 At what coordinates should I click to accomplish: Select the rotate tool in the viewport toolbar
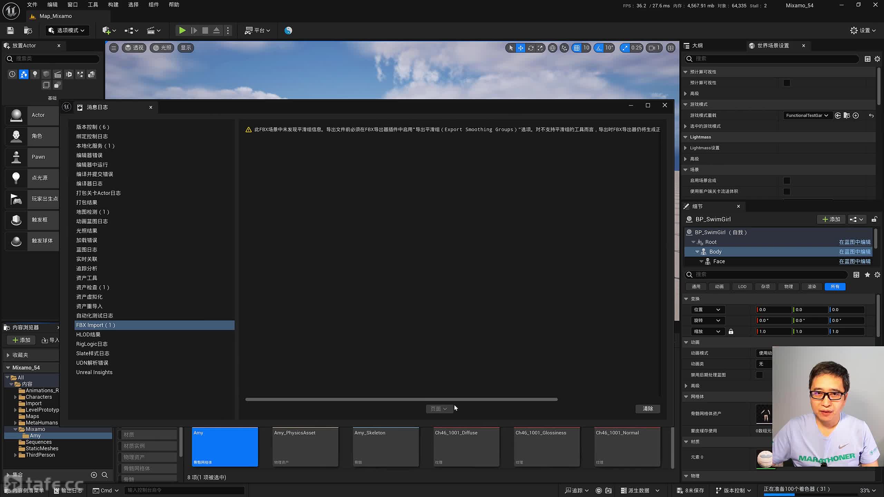pyautogui.click(x=530, y=48)
